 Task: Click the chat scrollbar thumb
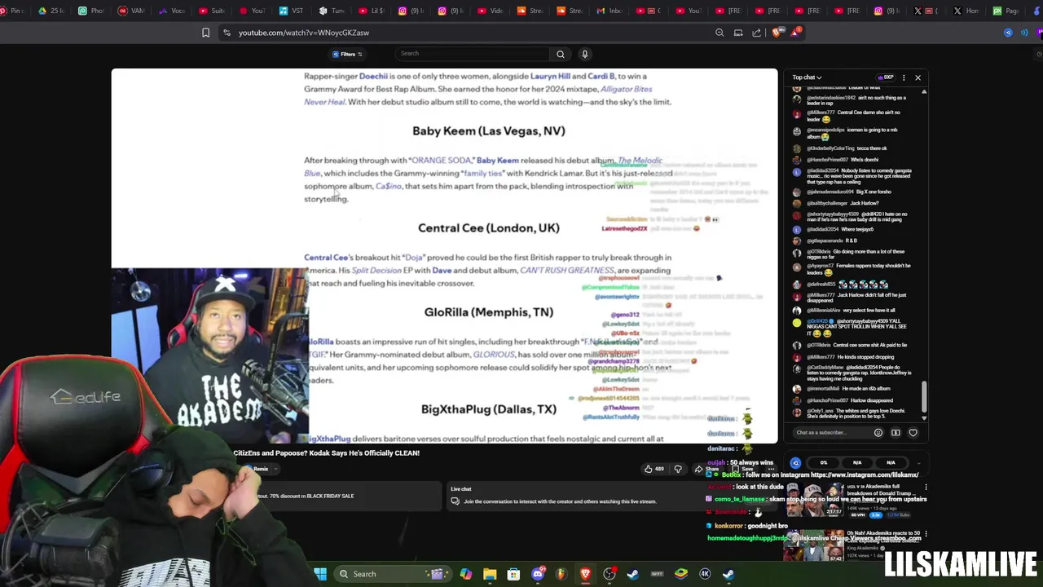[924, 395]
